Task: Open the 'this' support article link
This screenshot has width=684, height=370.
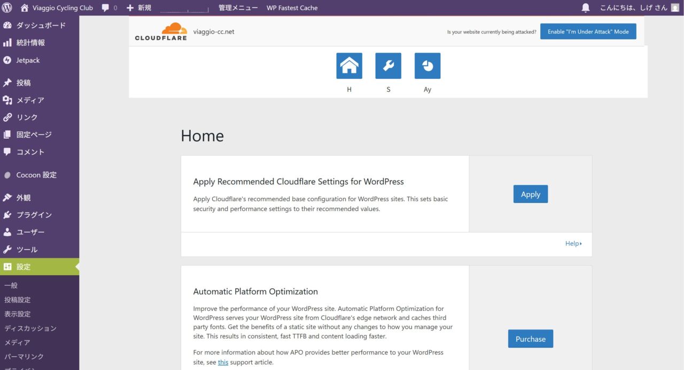Action: (x=223, y=363)
